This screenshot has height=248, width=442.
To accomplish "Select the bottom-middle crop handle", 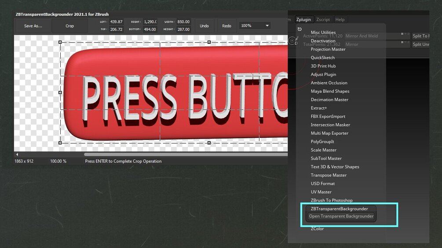I will tap(209, 143).
